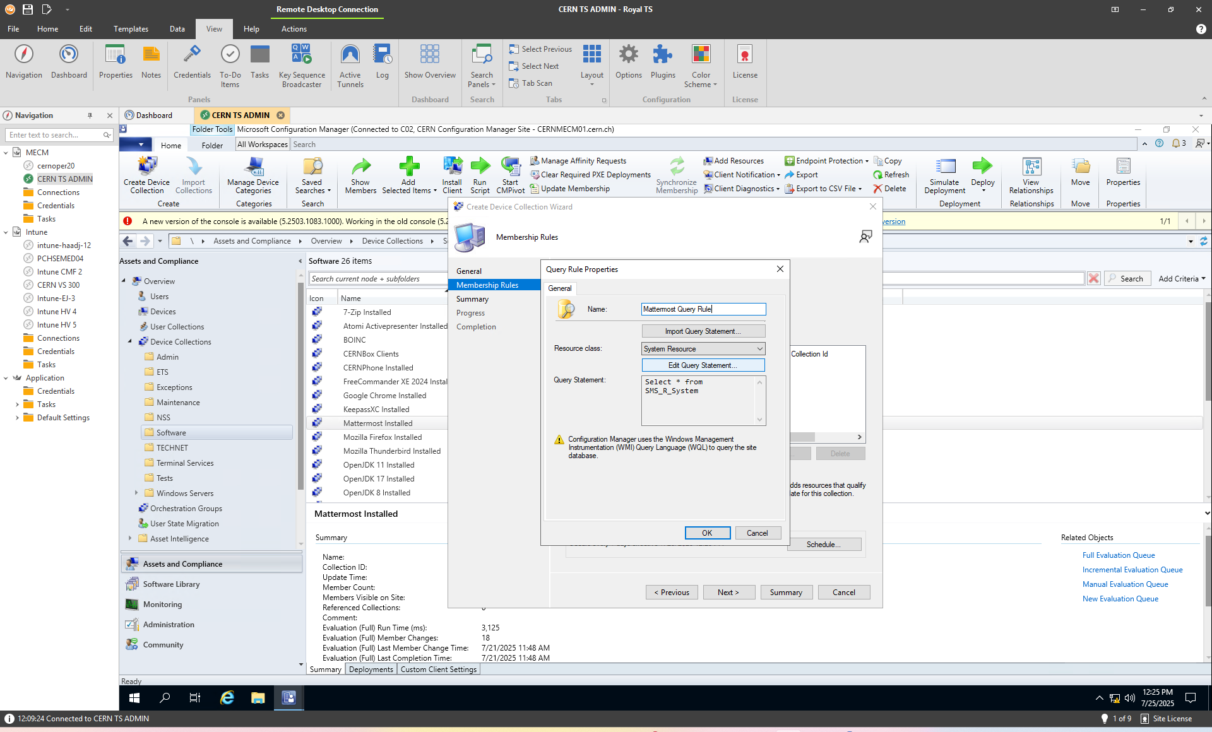1212x732 pixels.
Task: Open the Add Criteria dropdown
Action: click(1182, 278)
